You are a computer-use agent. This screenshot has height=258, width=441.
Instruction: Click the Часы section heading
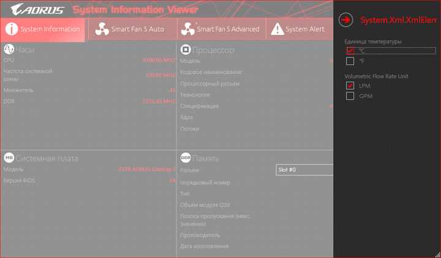25,50
